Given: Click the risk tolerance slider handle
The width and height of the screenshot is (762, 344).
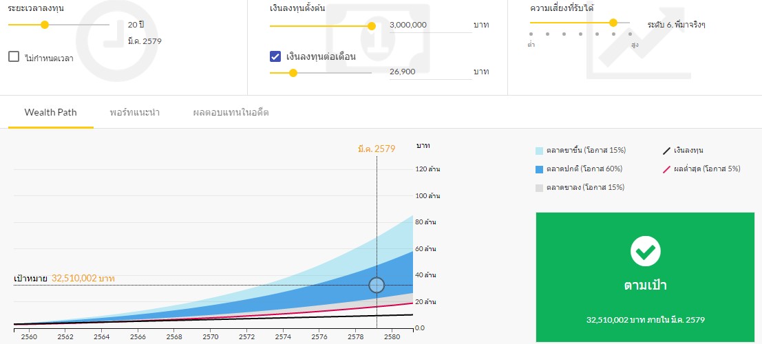Looking at the screenshot, I should 613,23.
